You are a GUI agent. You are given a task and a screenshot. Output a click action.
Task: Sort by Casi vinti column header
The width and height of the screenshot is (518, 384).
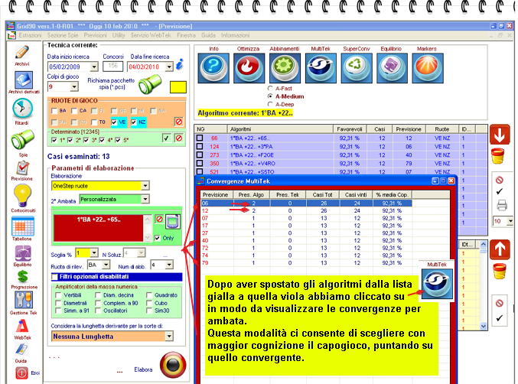pyautogui.click(x=356, y=195)
